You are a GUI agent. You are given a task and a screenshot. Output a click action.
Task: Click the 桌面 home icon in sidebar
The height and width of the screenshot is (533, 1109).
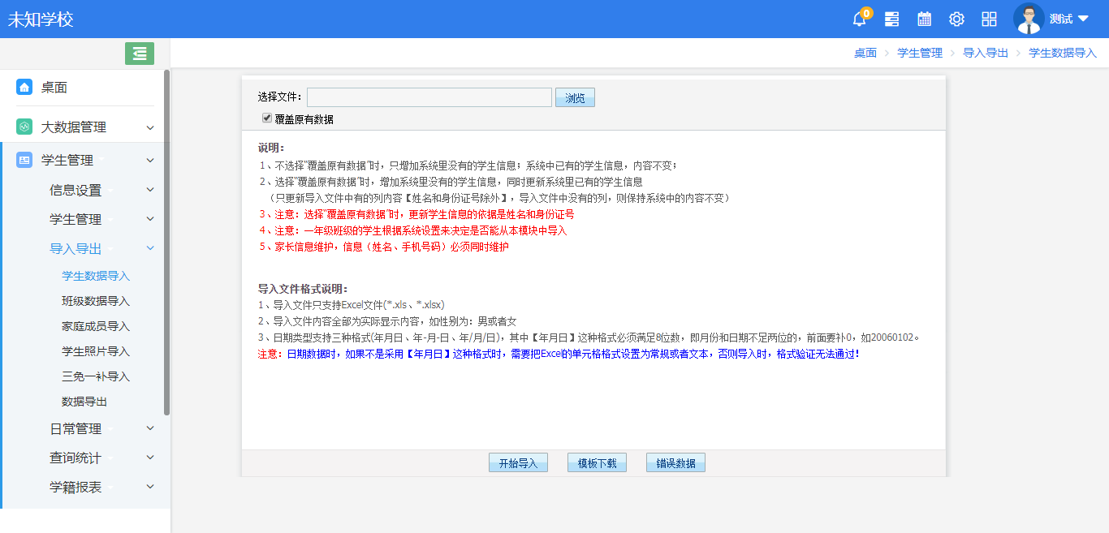pyautogui.click(x=24, y=88)
